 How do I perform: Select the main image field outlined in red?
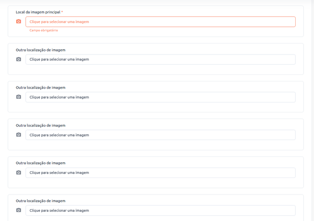(x=160, y=22)
